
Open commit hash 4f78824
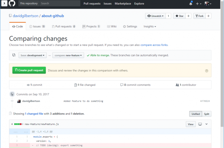point(205,101)
